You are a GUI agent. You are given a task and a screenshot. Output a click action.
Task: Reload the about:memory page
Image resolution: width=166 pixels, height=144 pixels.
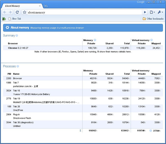17,12
